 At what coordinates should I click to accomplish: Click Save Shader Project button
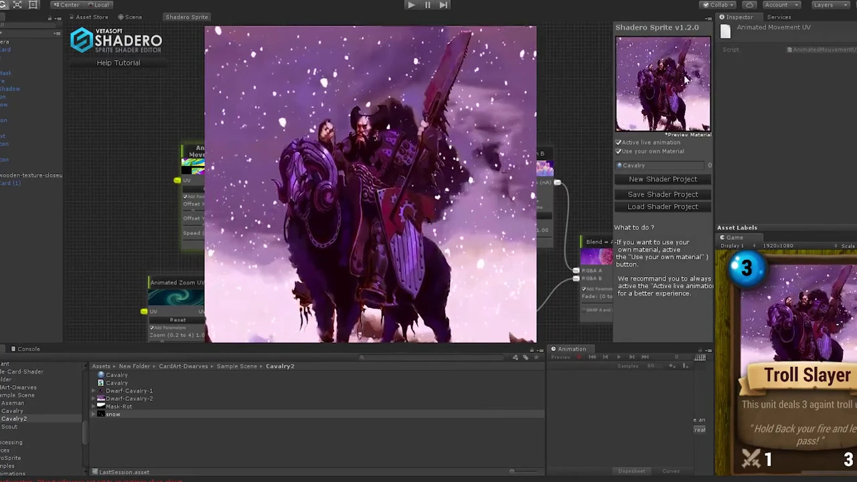(x=663, y=194)
